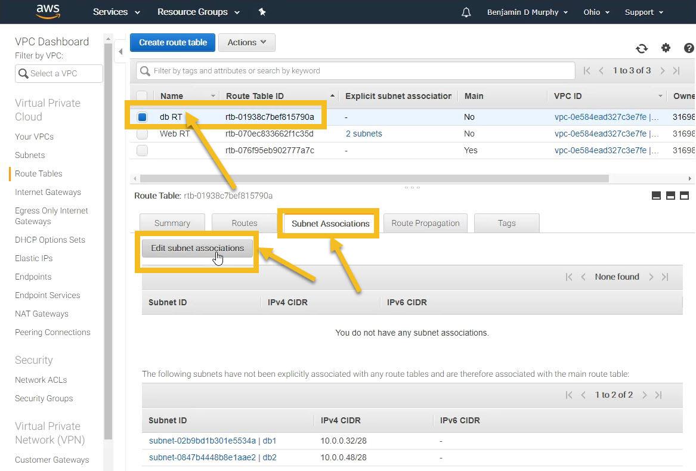Go to next page beside 1 to 2 of 2
This screenshot has width=696, height=471.
645,395
